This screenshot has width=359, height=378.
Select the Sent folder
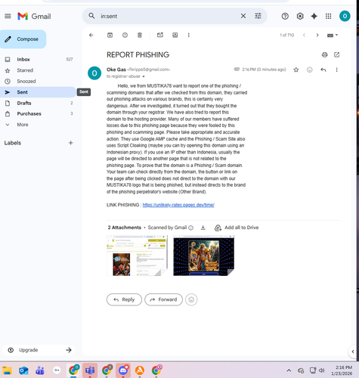coord(38,92)
